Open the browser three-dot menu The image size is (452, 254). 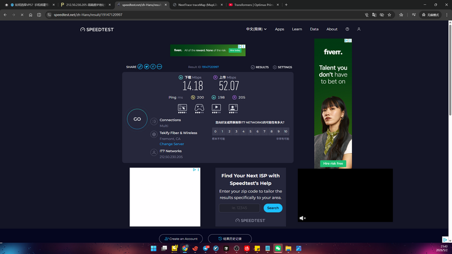coord(447,15)
